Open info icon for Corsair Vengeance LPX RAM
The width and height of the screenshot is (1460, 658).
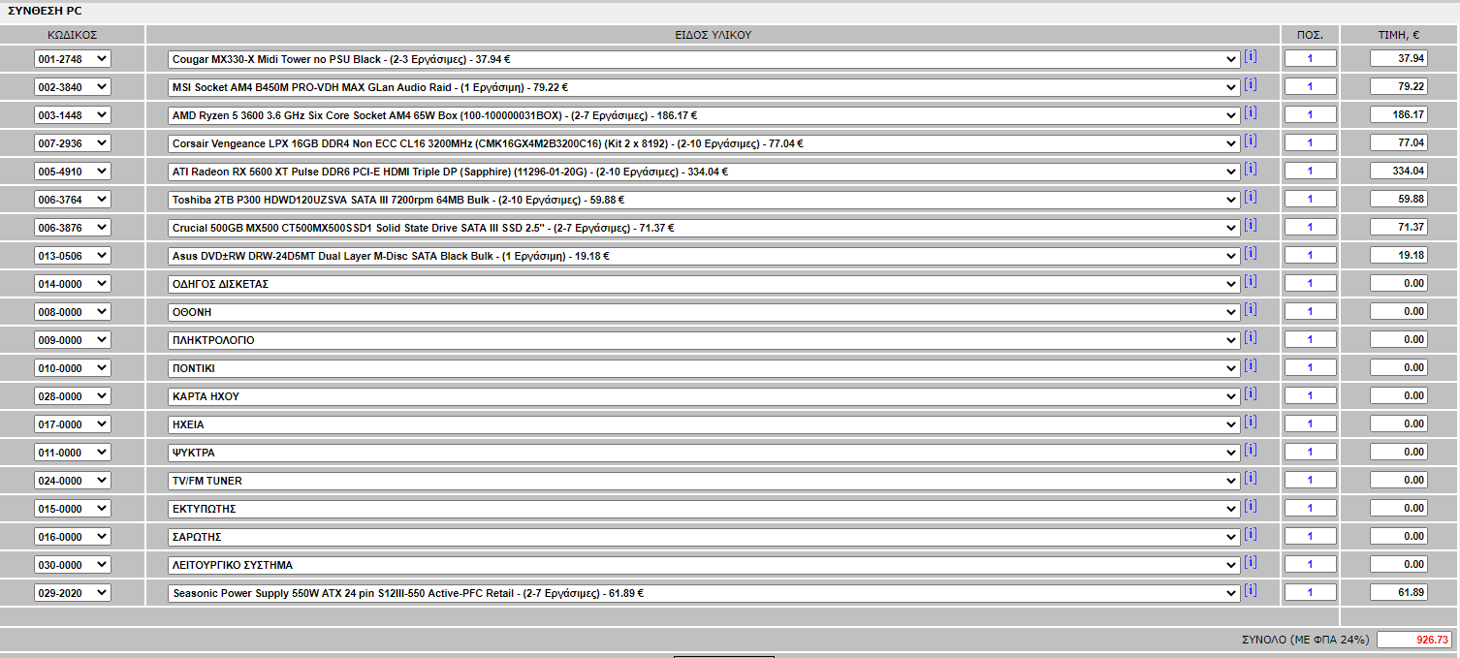(x=1251, y=141)
